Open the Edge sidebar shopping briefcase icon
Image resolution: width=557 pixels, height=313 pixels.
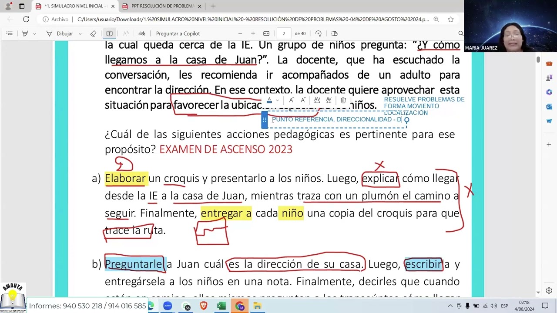549,64
